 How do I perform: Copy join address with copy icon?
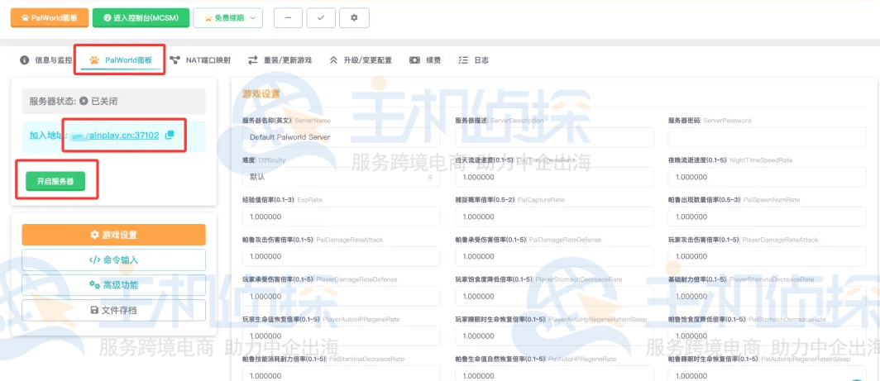(x=169, y=136)
